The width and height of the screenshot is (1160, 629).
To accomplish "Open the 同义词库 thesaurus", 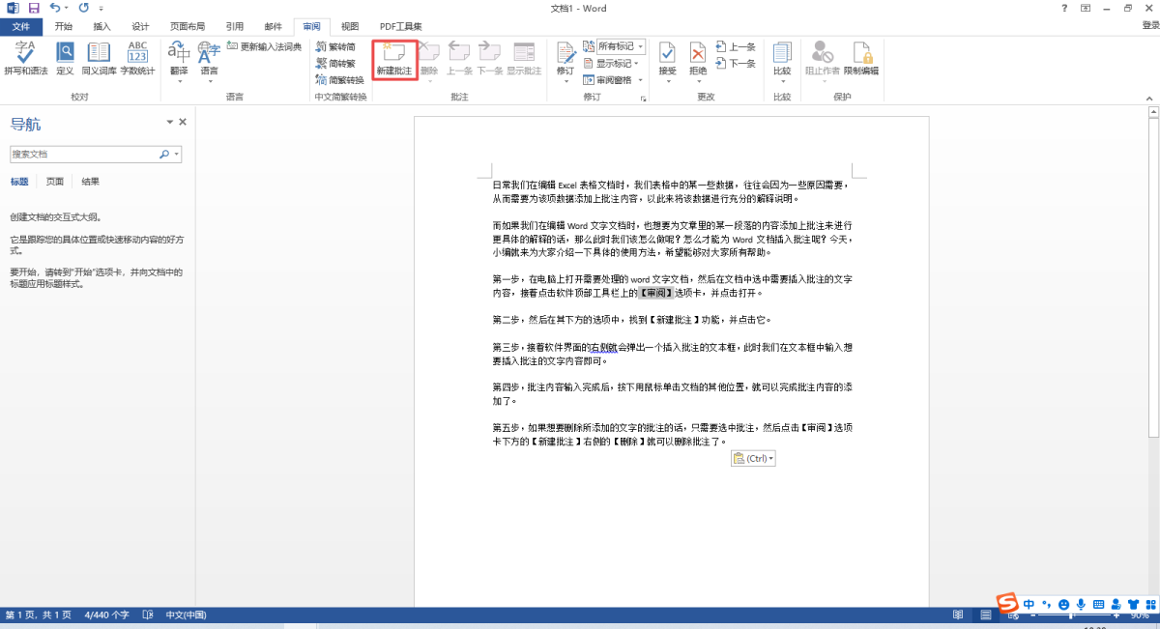I will point(99,58).
